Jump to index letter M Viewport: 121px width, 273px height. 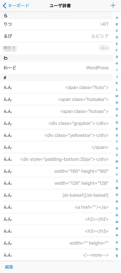click(117, 96)
